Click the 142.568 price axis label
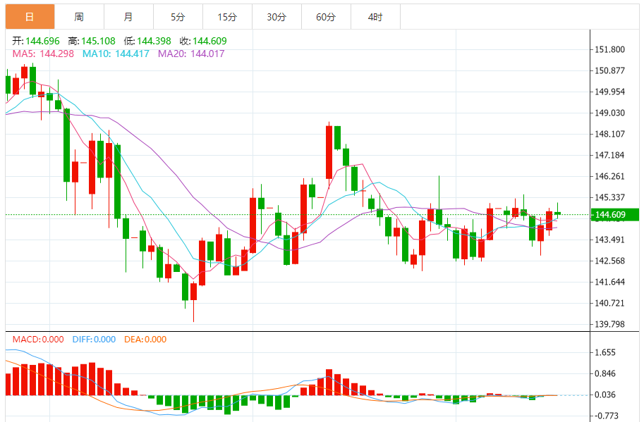 [610, 261]
